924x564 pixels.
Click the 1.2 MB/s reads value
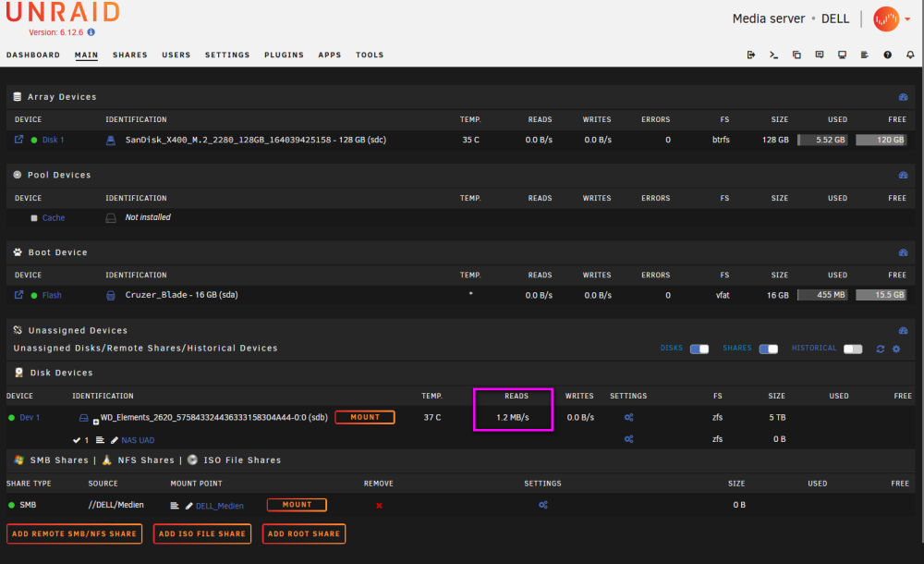[x=513, y=418]
